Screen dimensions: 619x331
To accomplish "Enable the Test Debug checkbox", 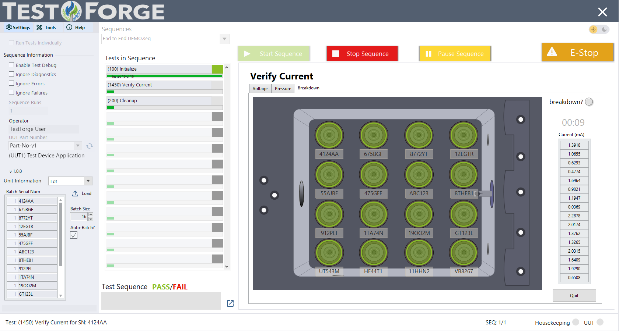I will click(11, 65).
